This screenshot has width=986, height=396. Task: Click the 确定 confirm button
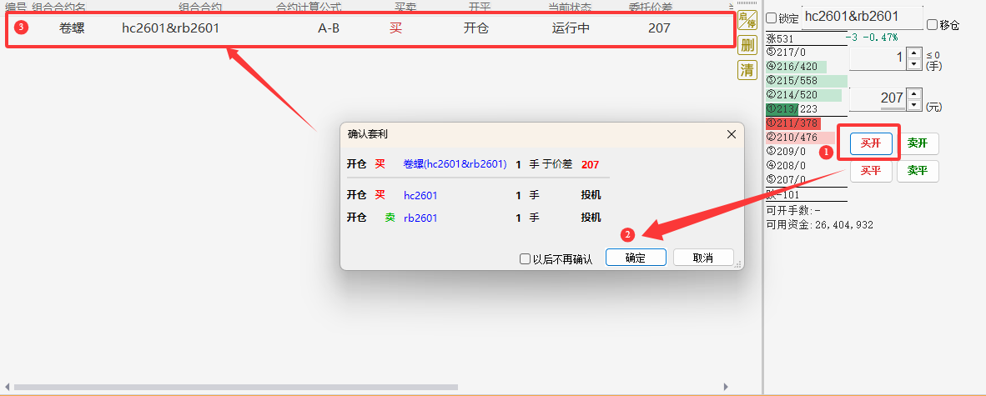pos(636,258)
